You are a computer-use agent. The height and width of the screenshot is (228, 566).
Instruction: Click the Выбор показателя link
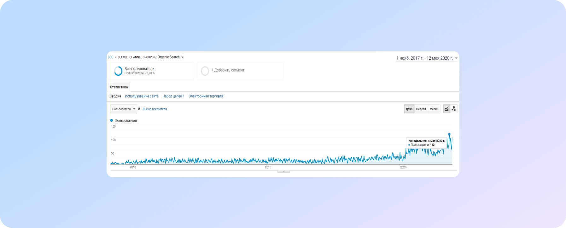pyautogui.click(x=155, y=109)
